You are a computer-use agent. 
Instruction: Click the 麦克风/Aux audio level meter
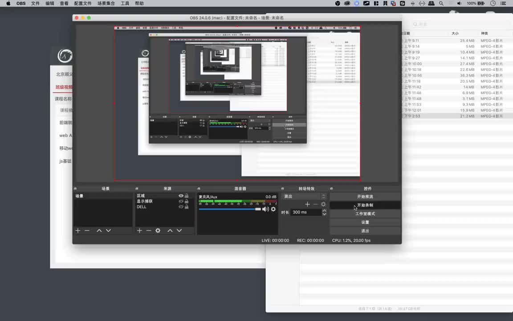click(237, 201)
